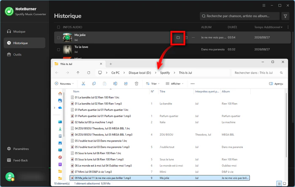Focus the song search field
295x187 pixels.
(239, 16)
